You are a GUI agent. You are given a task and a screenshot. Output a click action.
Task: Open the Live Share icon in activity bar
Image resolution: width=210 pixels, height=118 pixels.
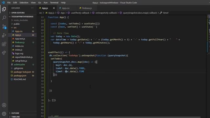click(4, 53)
